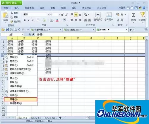This screenshot has height=124, width=149.
Task: Open the Sheet3 worksheet tab
Action: pos(50,118)
